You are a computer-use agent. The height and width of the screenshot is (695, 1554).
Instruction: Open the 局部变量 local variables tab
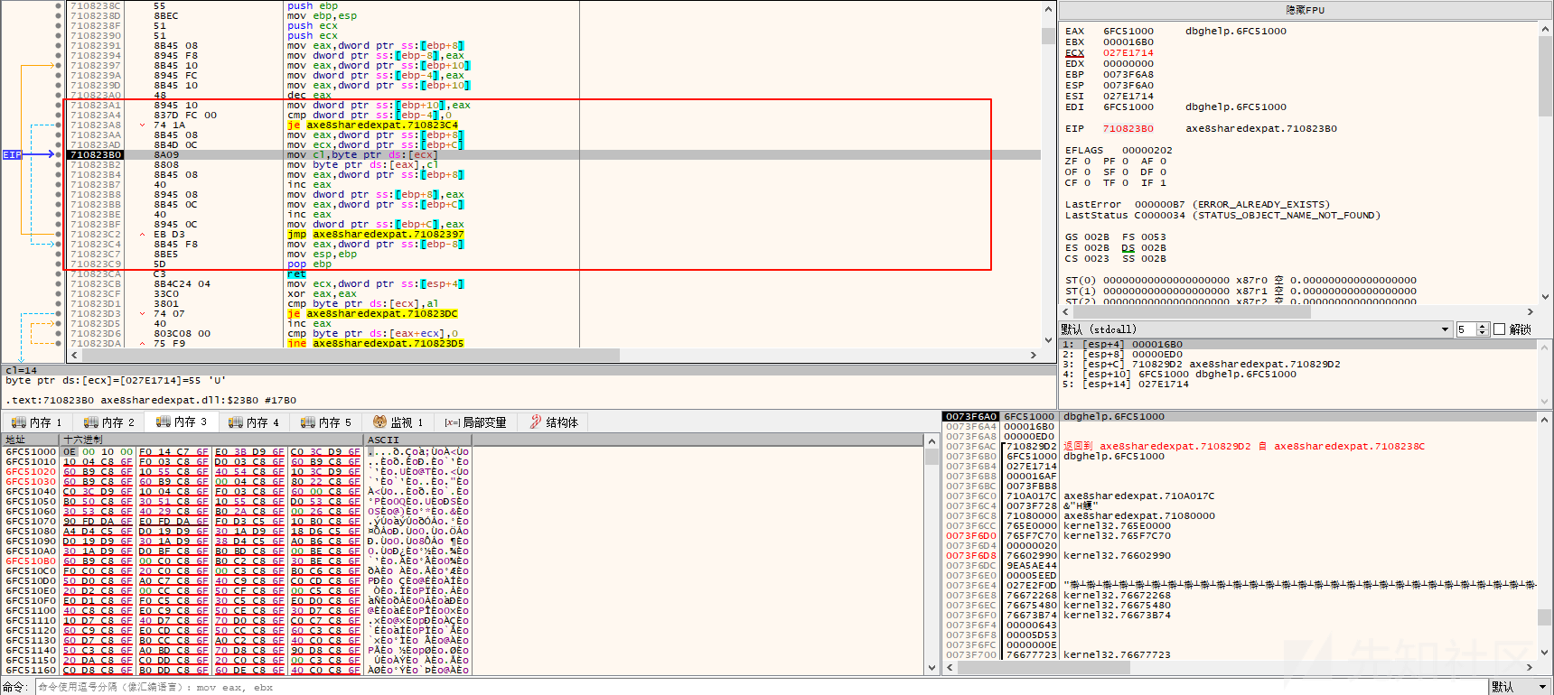[475, 422]
